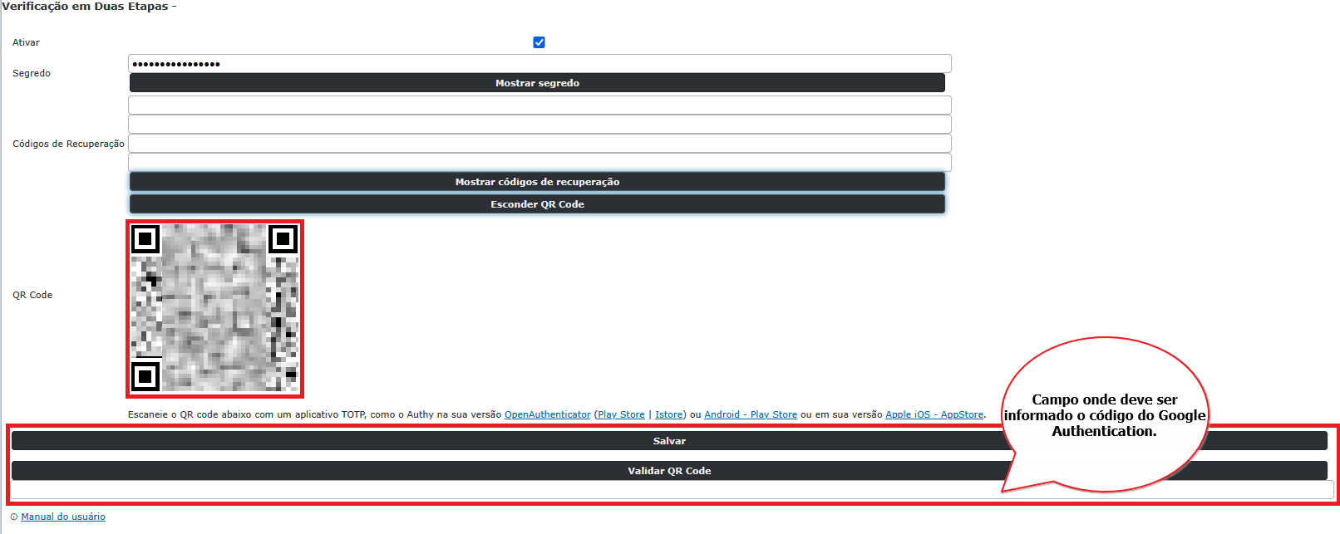Image resolution: width=1340 pixels, height=534 pixels.
Task: Click the Segredo password field
Action: tap(539, 64)
